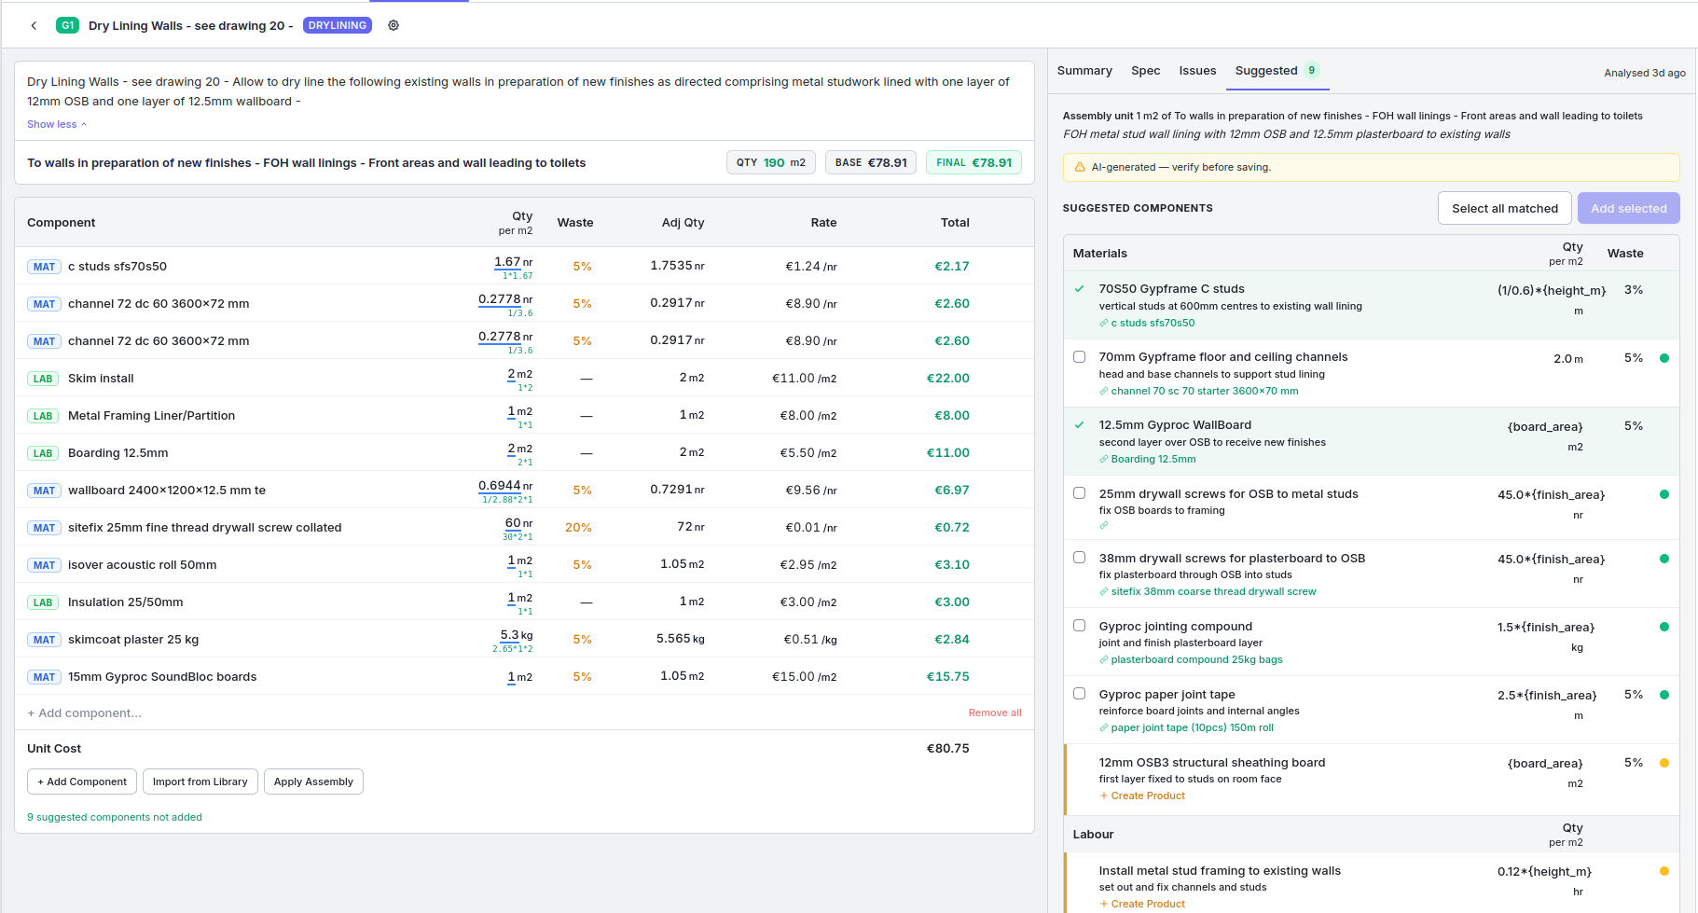The image size is (1698, 913).
Task: Open the DRYLINING category tag
Action: pyautogui.click(x=337, y=26)
